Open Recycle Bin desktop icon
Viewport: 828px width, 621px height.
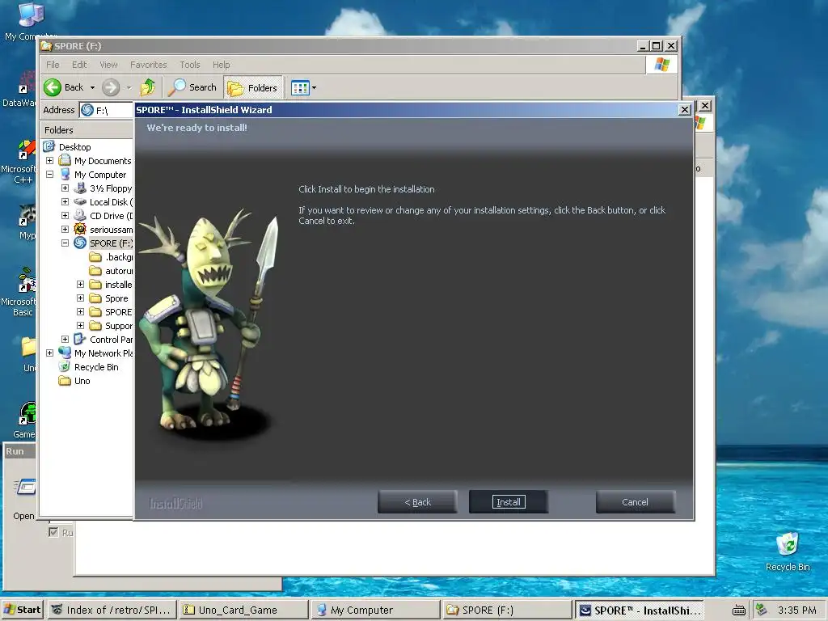click(x=788, y=551)
